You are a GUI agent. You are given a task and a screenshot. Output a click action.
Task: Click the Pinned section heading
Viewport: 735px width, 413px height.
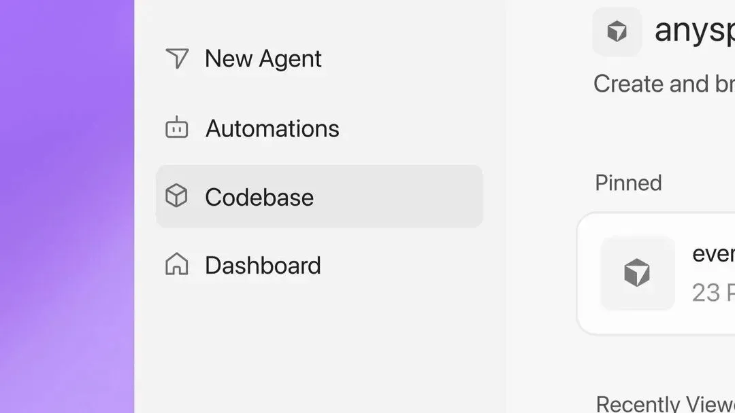pyautogui.click(x=628, y=183)
